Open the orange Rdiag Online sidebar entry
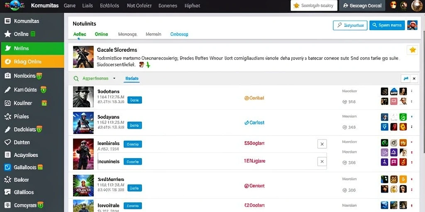 (32, 62)
